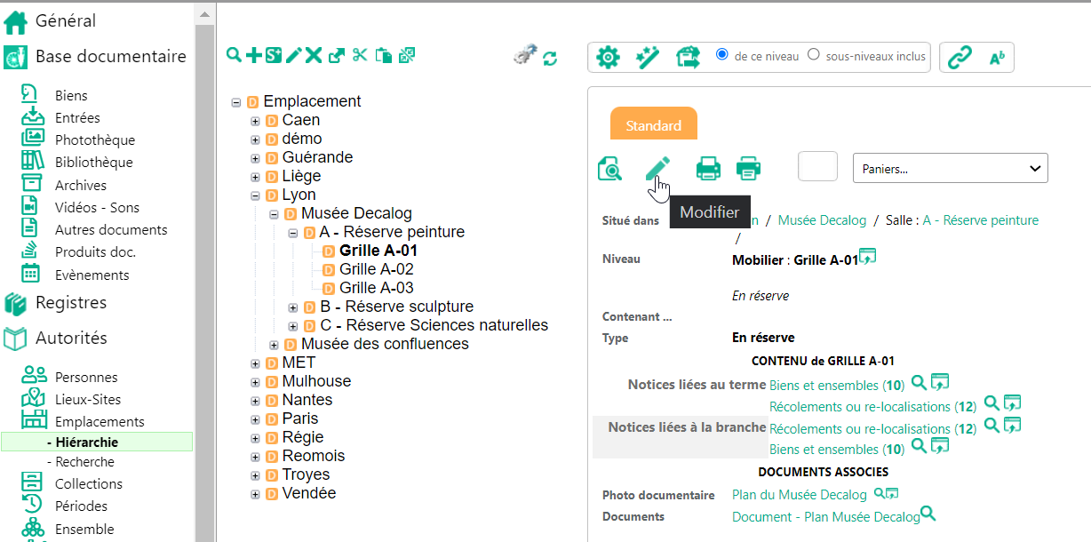Viewport: 1091px width, 542px height.
Task: Expand the Caen tree node
Action: tap(255, 121)
